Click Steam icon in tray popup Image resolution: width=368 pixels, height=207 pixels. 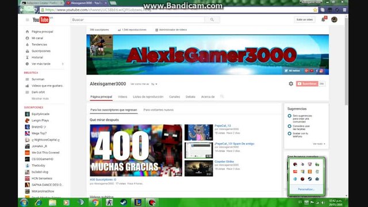[310, 179]
